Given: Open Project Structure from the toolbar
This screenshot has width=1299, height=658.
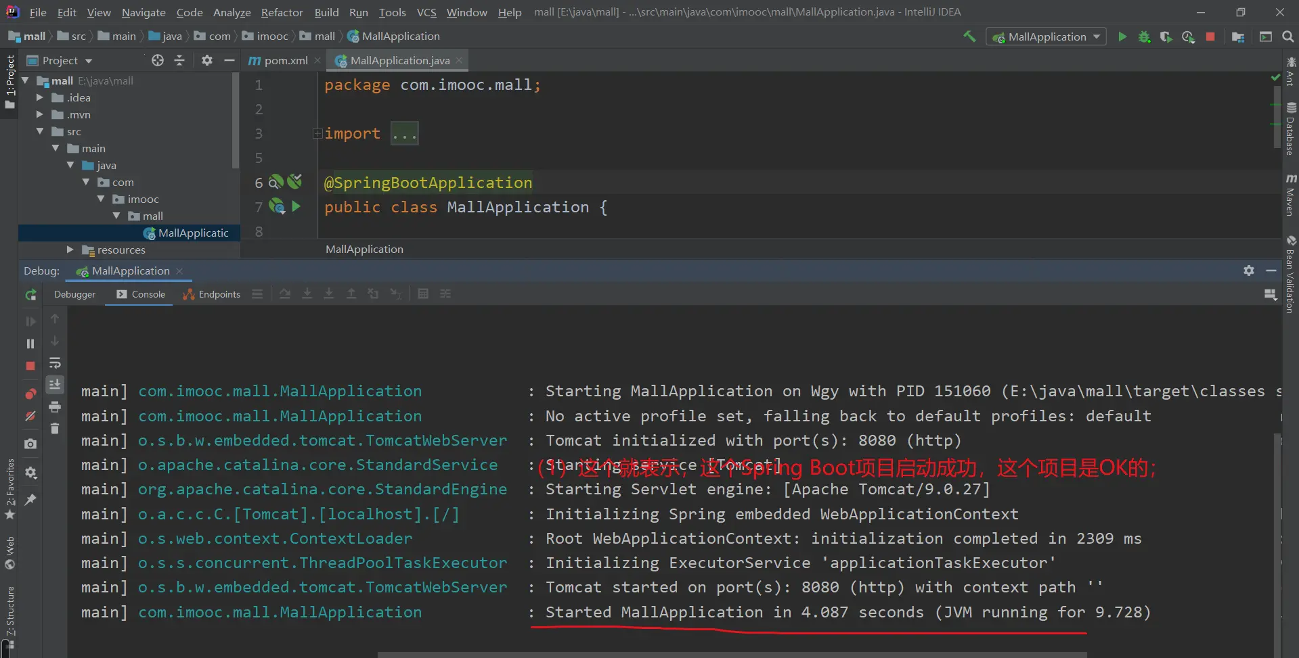Looking at the screenshot, I should (1238, 37).
